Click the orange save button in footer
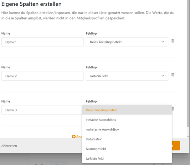The height and width of the screenshot is (165, 190). coord(176,145)
